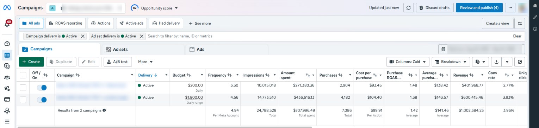This screenshot has width=539, height=128.
Task: Open the reports dropdown next to Breakdown
Action: pyautogui.click(x=481, y=62)
